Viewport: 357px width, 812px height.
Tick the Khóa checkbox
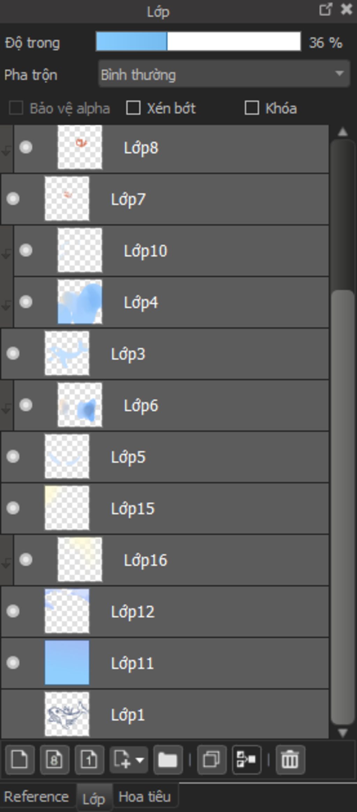coord(252,108)
